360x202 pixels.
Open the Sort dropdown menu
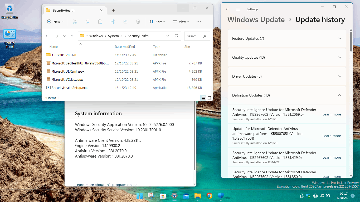point(157,22)
